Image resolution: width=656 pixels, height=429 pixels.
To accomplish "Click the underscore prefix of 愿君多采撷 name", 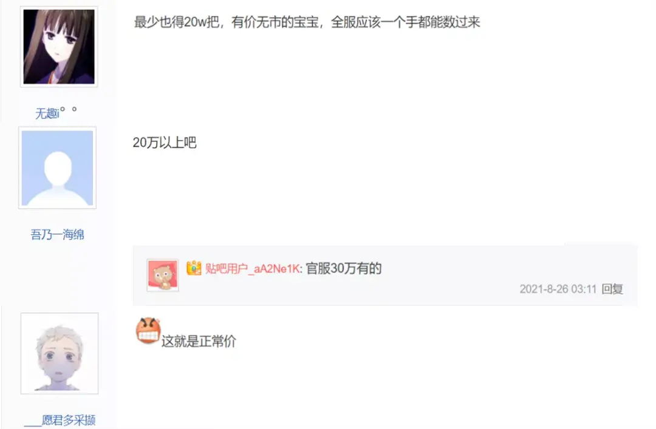I will [x=33, y=425].
